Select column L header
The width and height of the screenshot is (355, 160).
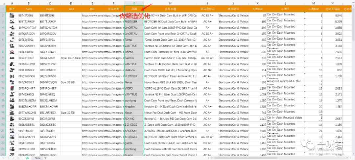286,3
